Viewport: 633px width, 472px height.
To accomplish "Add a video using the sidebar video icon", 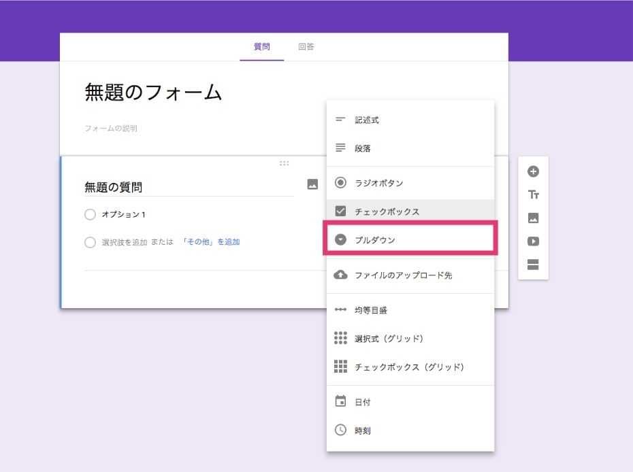I will [534, 241].
